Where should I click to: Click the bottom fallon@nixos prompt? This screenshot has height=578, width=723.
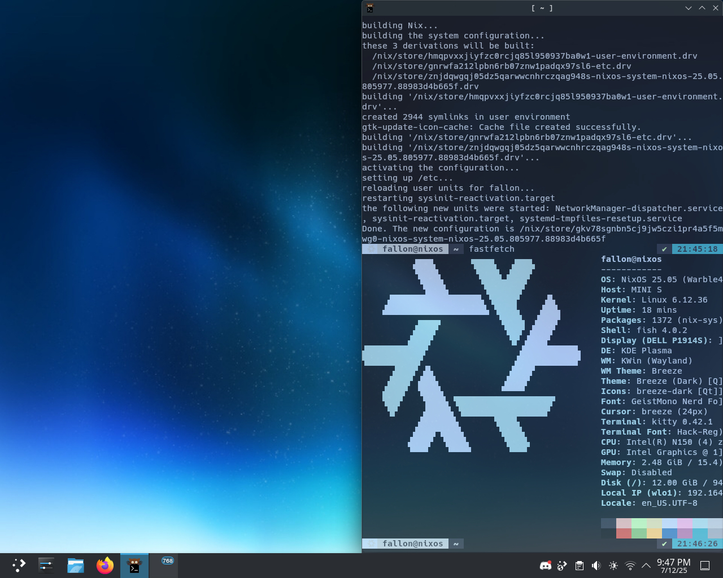pos(412,544)
